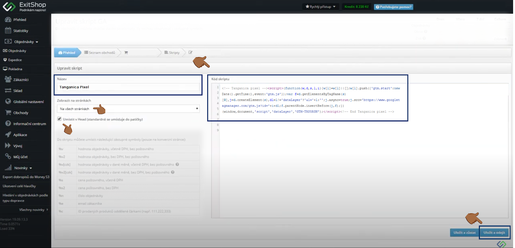Open Export dobropisů do Money S3 news
The image size is (515, 248).
26,177
